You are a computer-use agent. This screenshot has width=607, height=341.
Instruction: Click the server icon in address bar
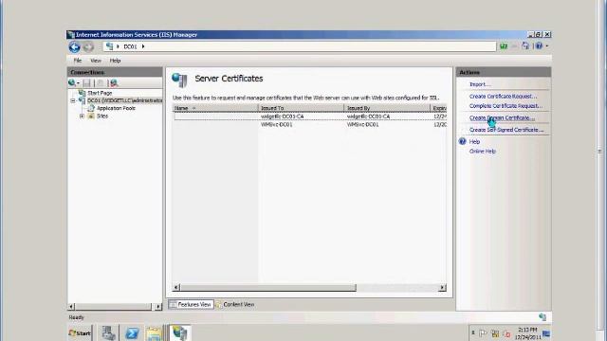(110, 46)
